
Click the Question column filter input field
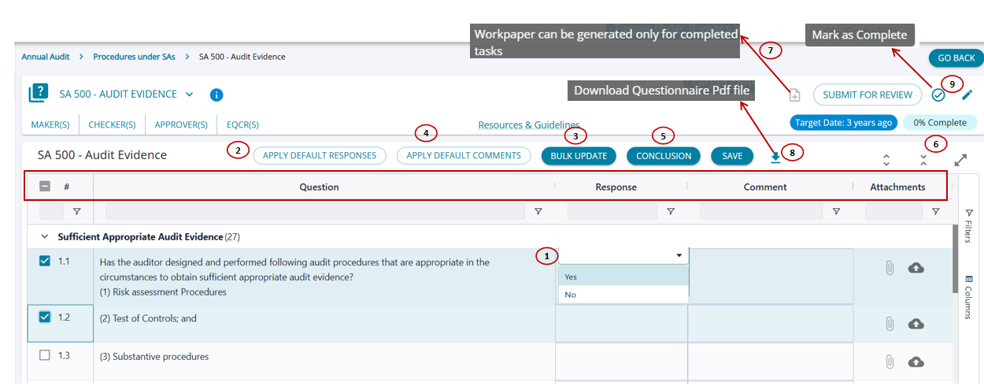pyautogui.click(x=315, y=212)
